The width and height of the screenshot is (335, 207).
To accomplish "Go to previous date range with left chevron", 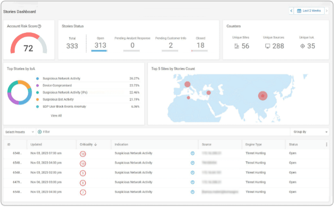I will click(291, 11).
